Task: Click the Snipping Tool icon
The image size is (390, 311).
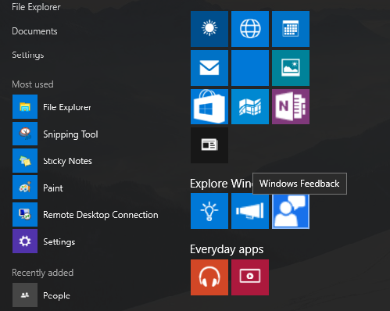Action: click(25, 134)
